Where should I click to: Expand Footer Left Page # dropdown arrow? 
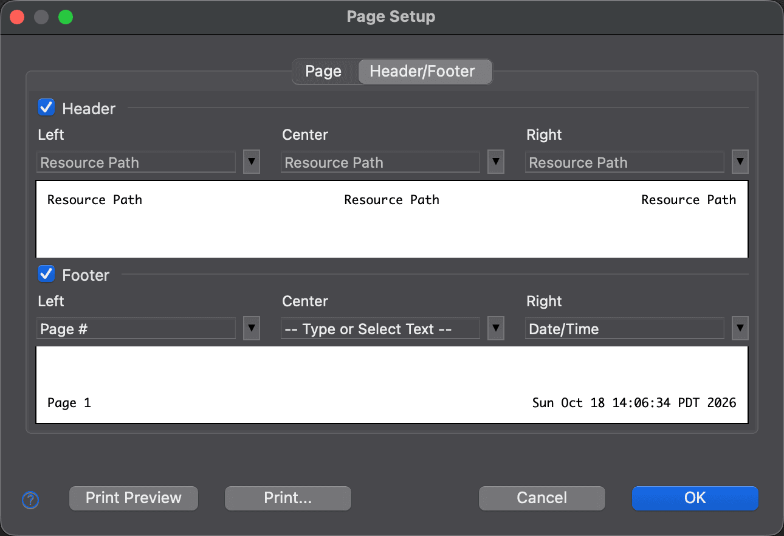252,329
